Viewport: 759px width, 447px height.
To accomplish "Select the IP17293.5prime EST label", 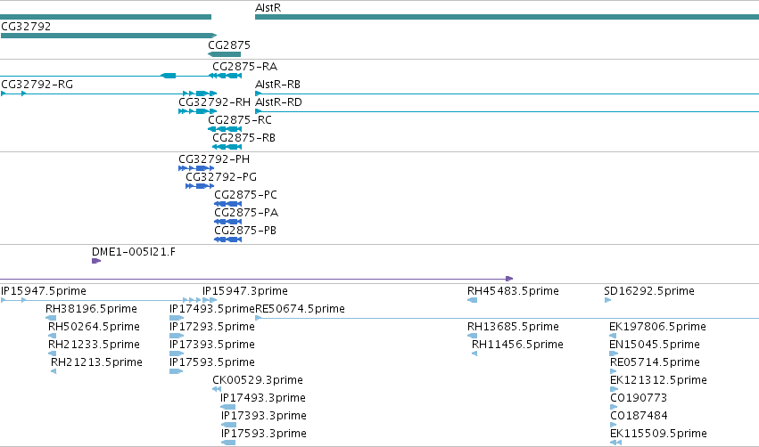I will [x=212, y=327].
